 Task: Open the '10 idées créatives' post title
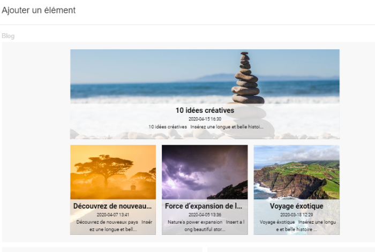point(205,110)
